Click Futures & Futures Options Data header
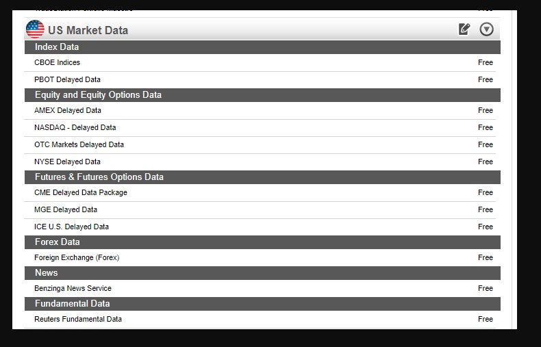The image size is (541, 347). point(262,177)
